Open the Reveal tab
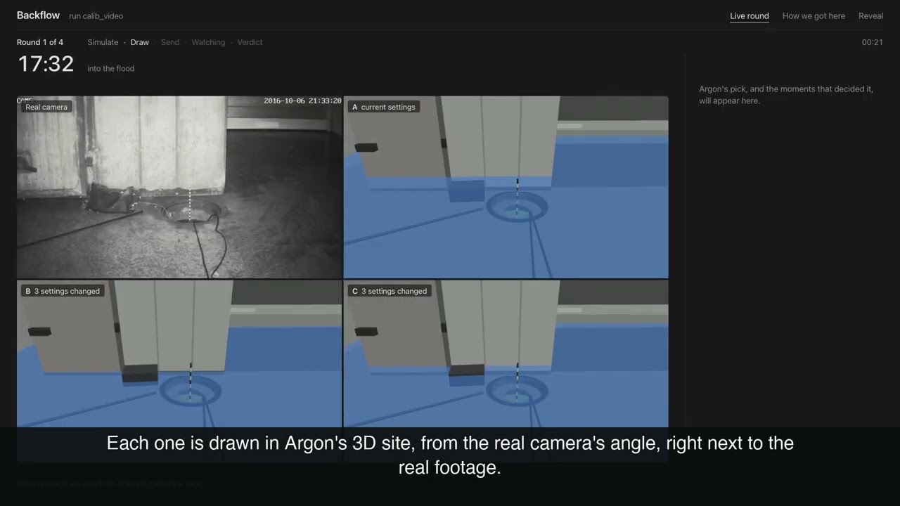 (870, 15)
